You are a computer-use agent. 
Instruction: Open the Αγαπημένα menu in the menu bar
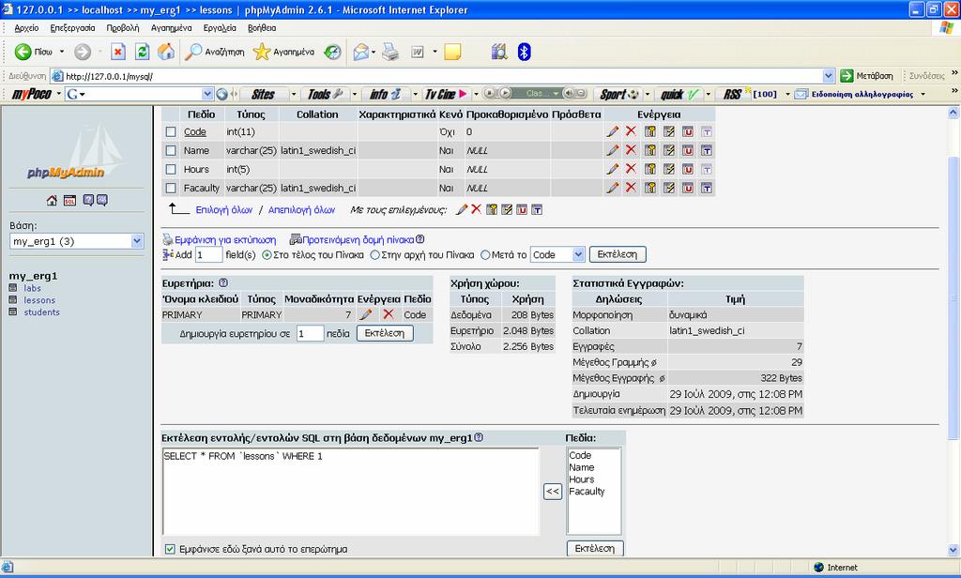[171, 28]
